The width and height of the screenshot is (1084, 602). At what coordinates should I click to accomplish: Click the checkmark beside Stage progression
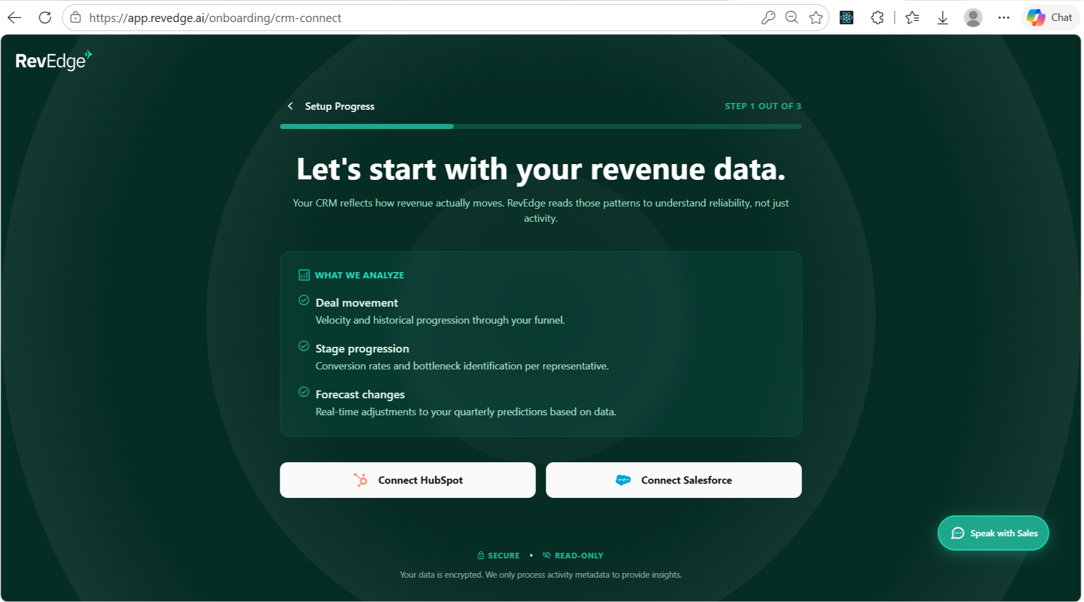click(304, 346)
